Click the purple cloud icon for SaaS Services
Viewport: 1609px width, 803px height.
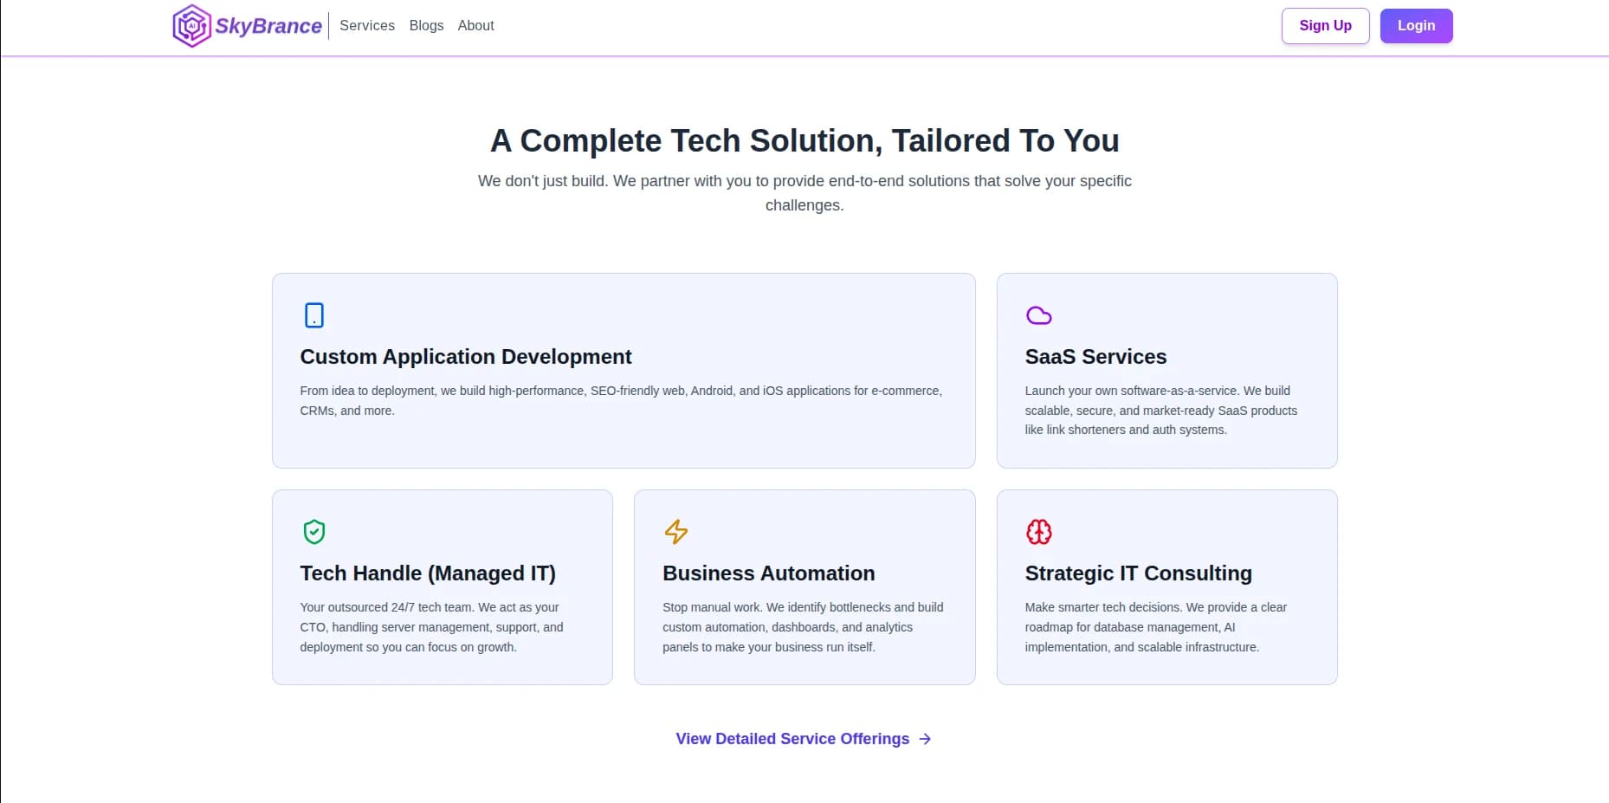point(1038,315)
